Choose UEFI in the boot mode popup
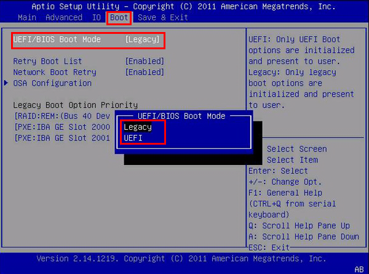Image resolution: width=369 pixels, height=274 pixels. (133, 138)
